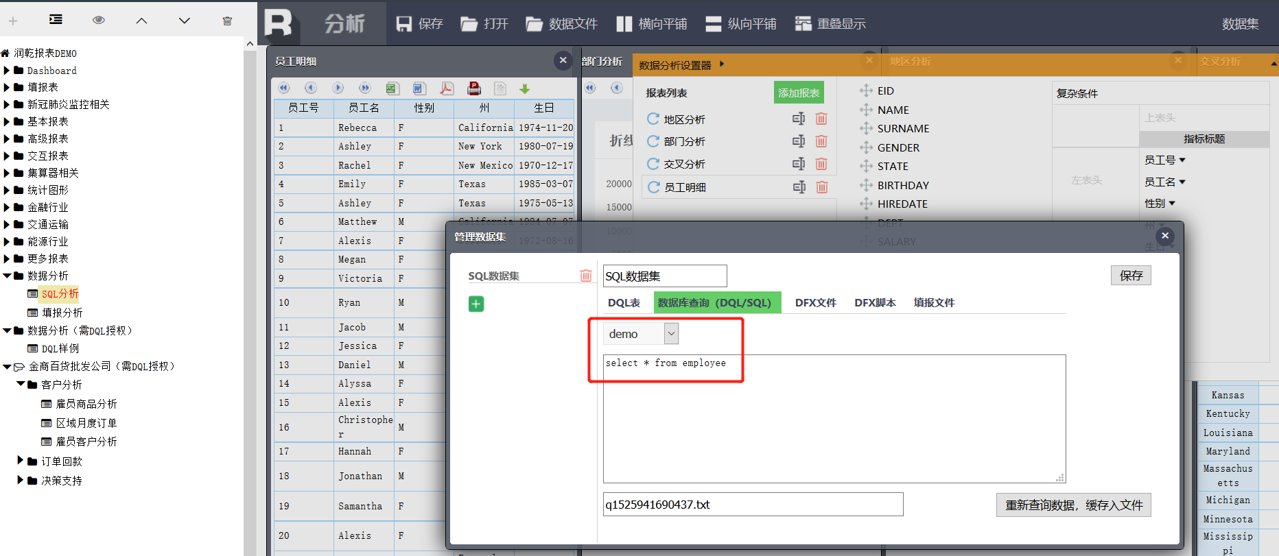Screen dimensions: 1279x556
Task: Collapse the 客户分析 folder
Action: tap(21, 384)
